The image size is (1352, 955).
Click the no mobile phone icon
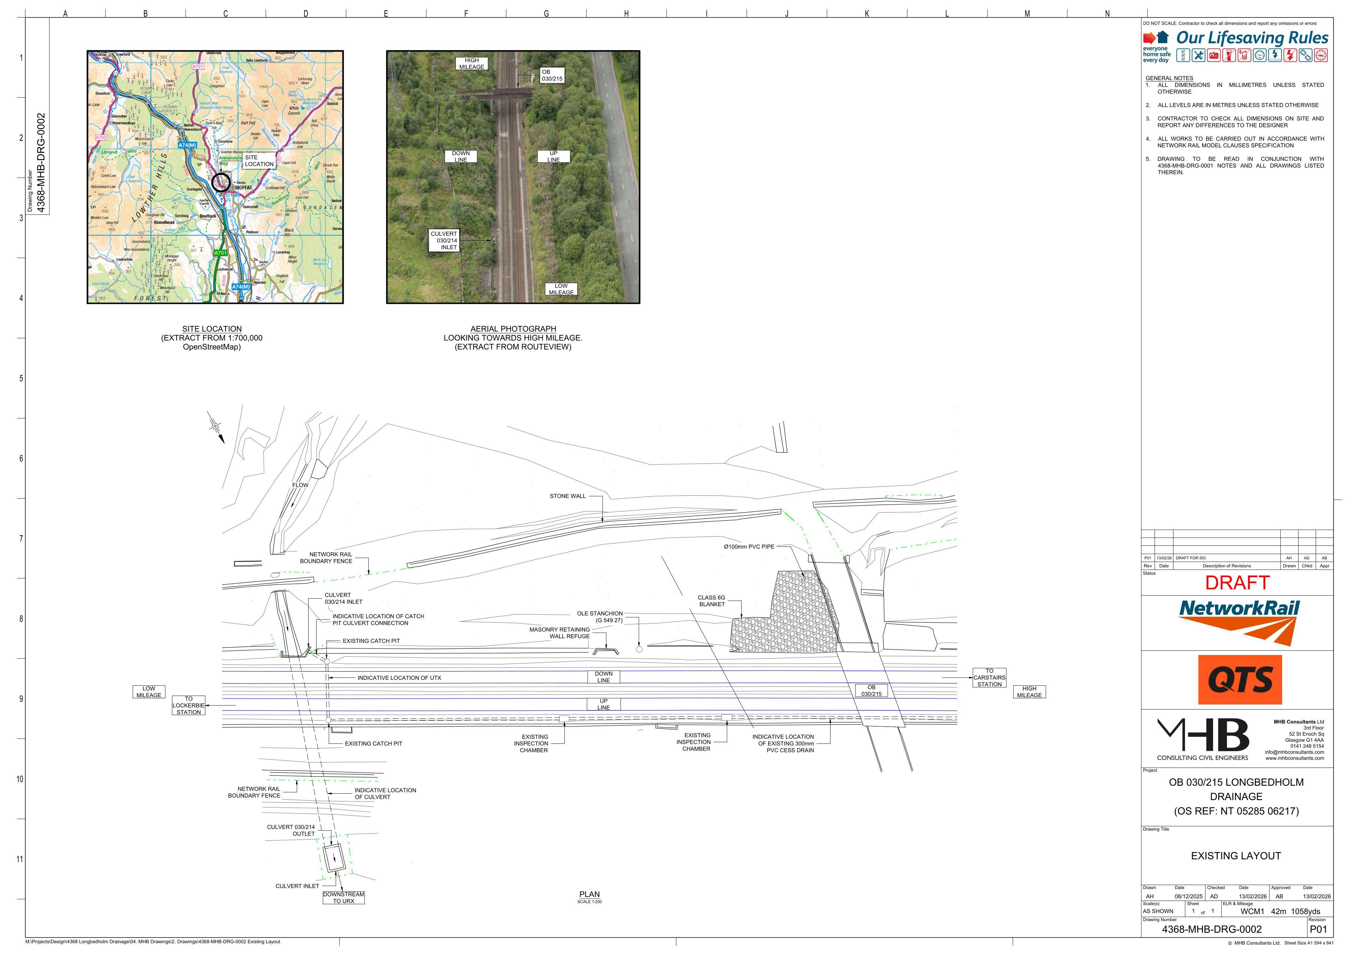1244,55
